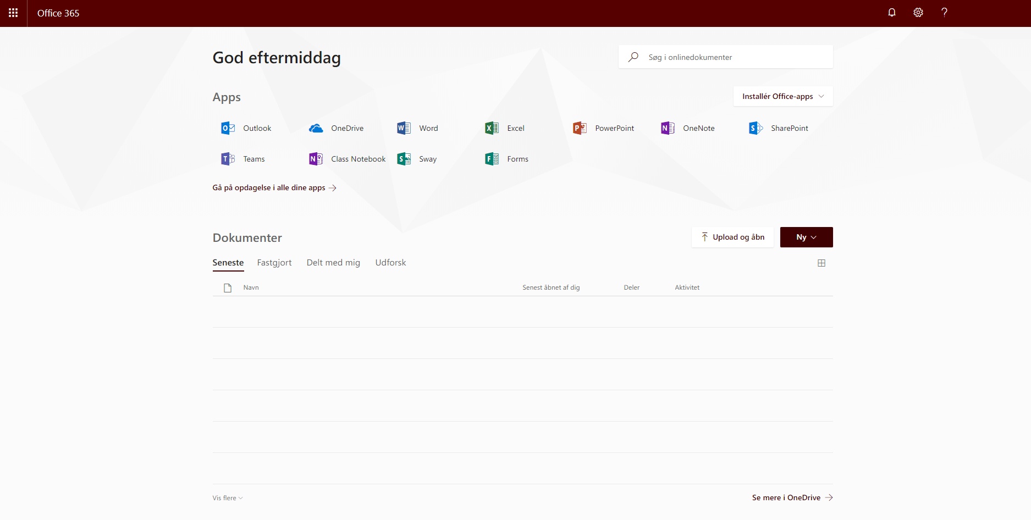Click the Upload og åbn button
This screenshot has height=520, width=1031.
pos(732,237)
